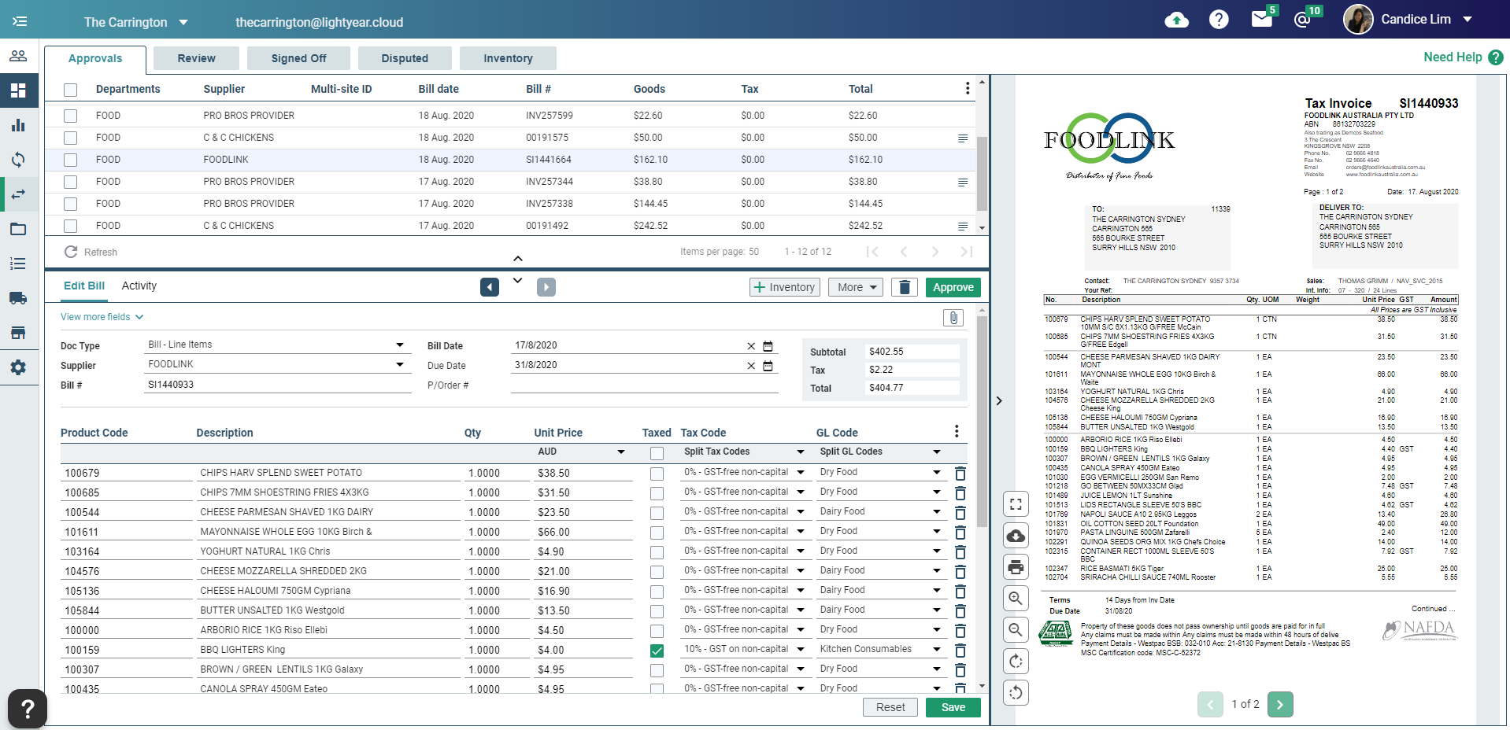Image resolution: width=1510 pixels, height=730 pixels.
Task: Open the mail inbox icon
Action: tap(1261, 20)
